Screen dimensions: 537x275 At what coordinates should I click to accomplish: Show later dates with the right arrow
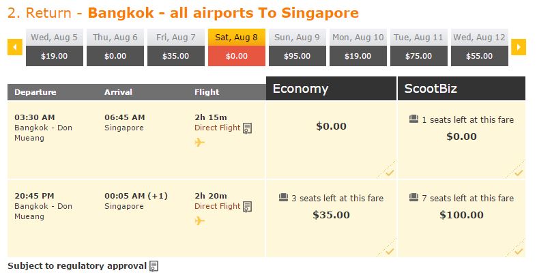(518, 47)
